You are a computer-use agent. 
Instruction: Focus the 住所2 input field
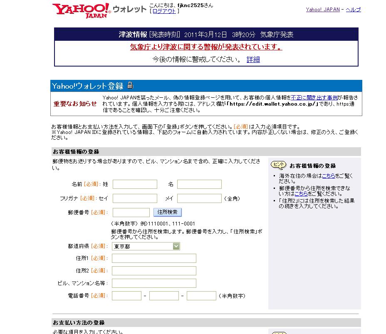click(154, 271)
